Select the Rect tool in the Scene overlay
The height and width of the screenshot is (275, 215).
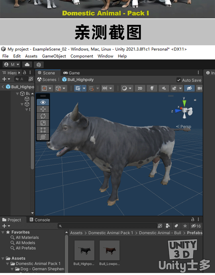click(x=43, y=130)
